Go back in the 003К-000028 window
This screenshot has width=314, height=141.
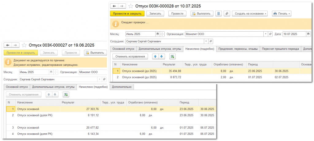coord(114,6)
